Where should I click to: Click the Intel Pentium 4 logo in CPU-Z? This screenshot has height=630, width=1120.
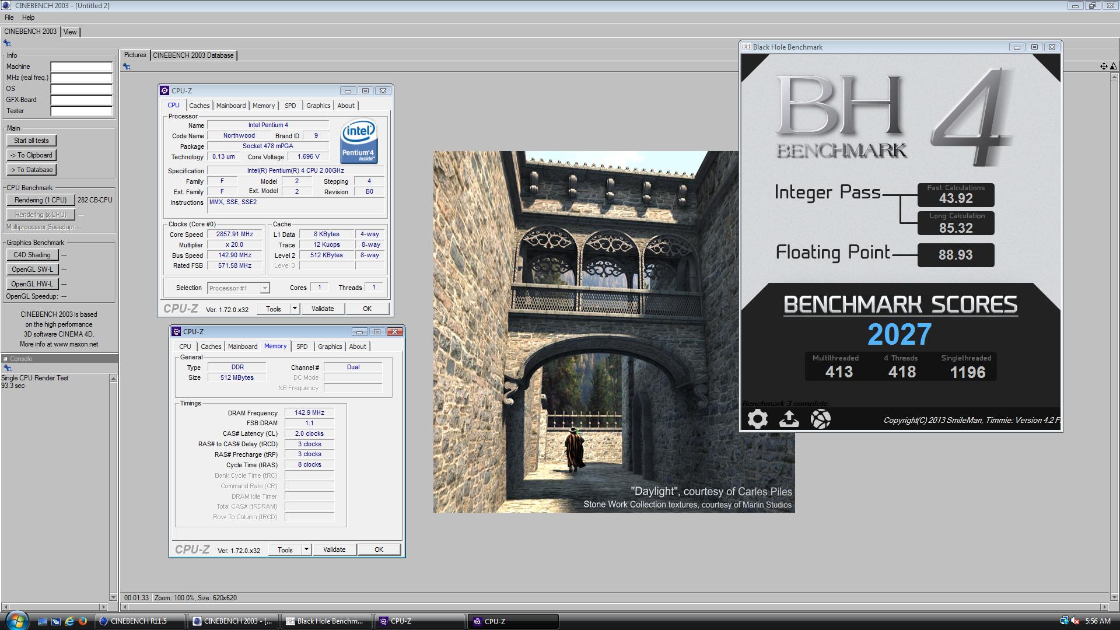pyautogui.click(x=359, y=142)
